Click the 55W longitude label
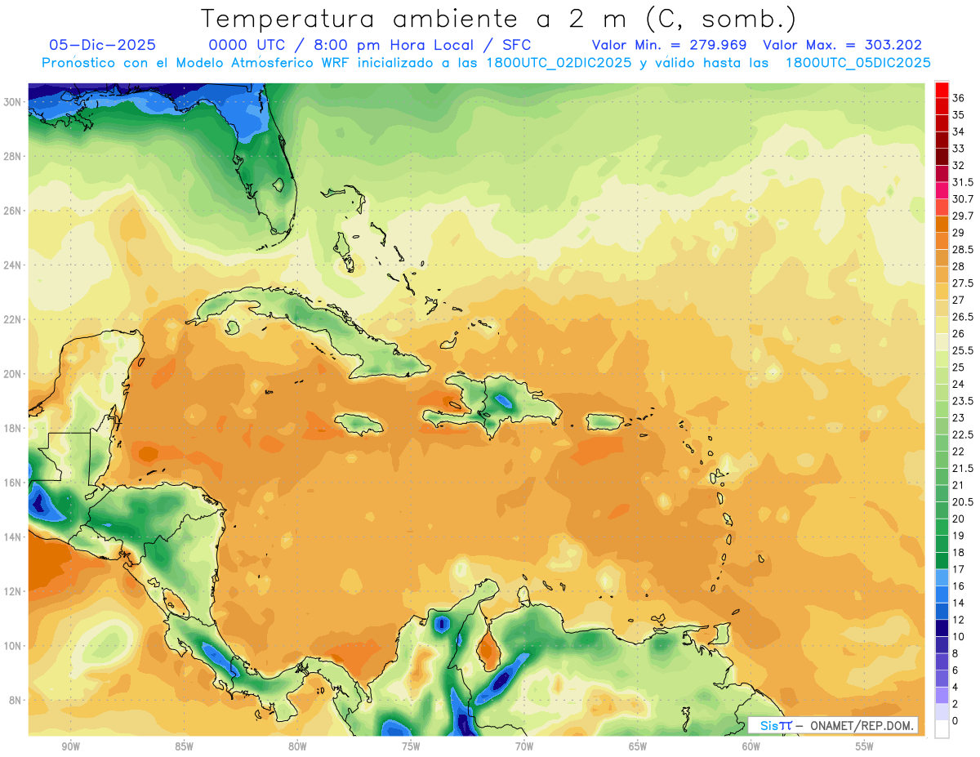Screen dimensions: 980x757 [x=864, y=746]
